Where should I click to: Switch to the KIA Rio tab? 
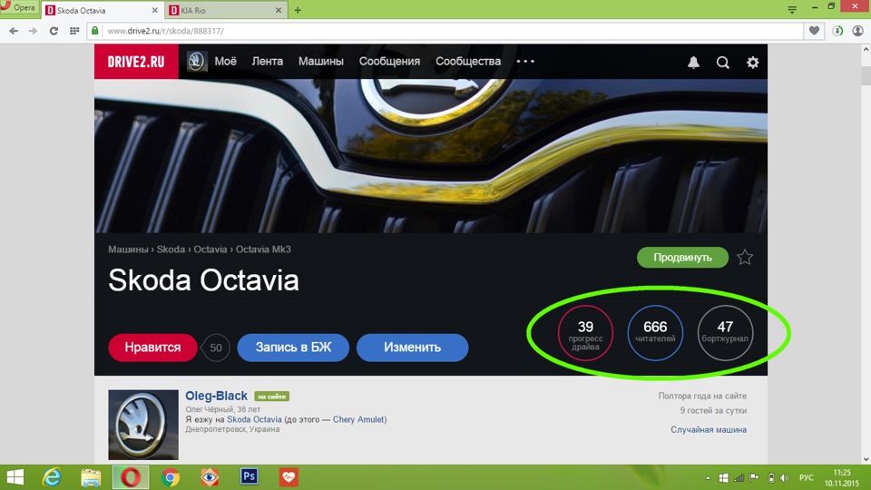(226, 10)
